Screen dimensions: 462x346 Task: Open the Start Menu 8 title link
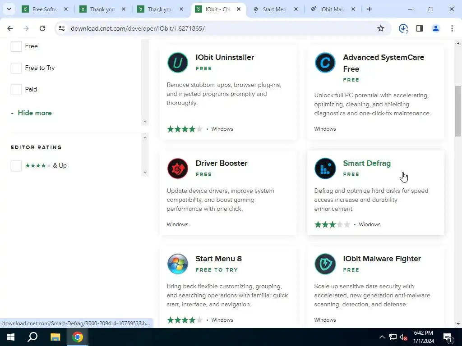click(x=219, y=259)
